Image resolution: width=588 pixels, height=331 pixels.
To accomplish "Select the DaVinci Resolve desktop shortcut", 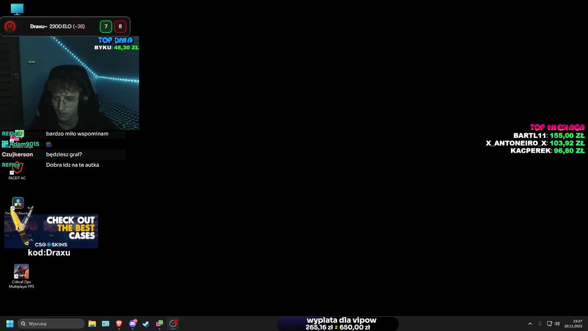I will click(17, 206).
